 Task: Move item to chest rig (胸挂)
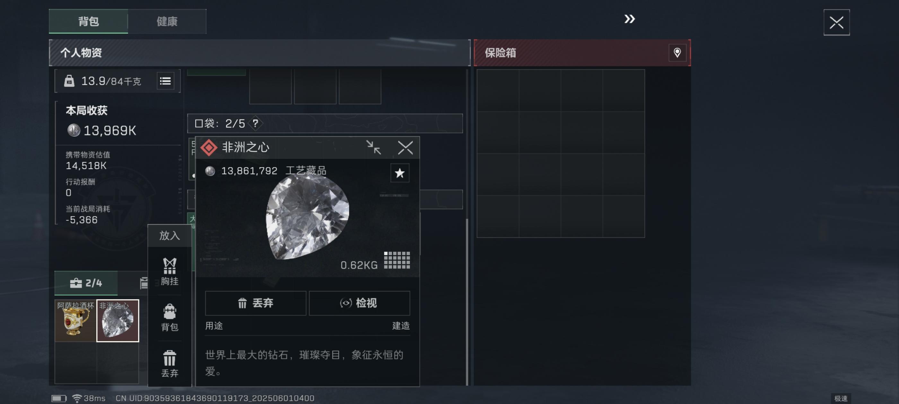pyautogui.click(x=170, y=272)
